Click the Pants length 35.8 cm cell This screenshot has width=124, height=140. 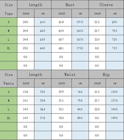click(43, 100)
